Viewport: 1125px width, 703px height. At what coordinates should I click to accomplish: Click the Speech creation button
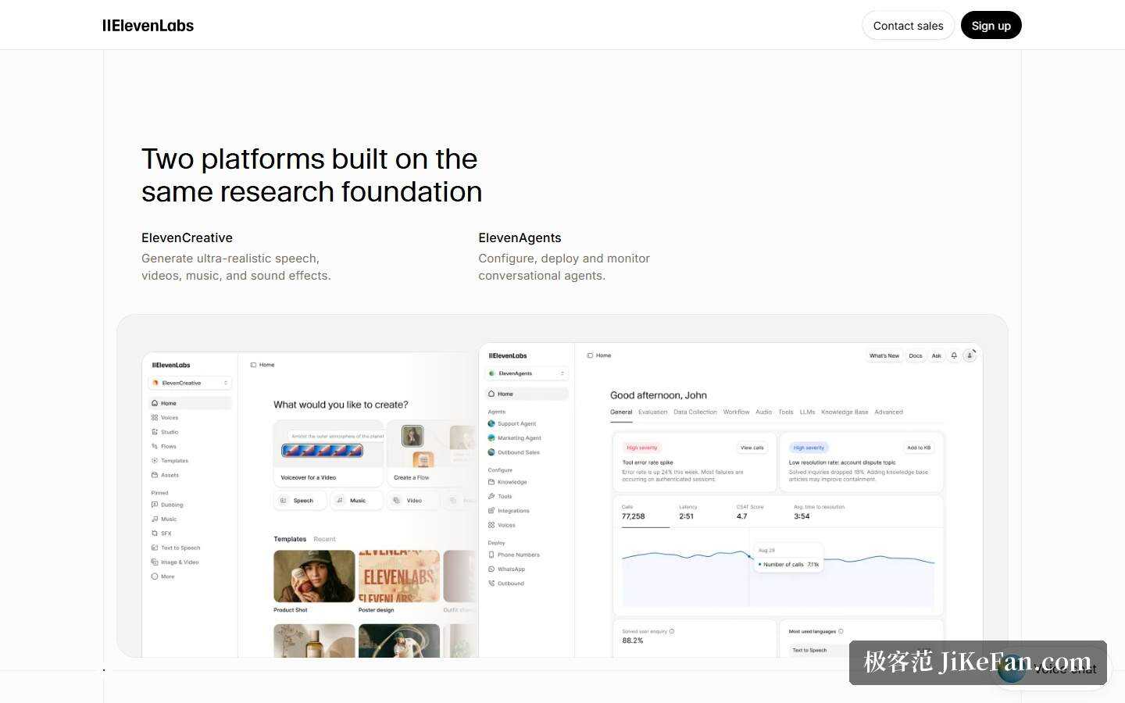(x=299, y=501)
